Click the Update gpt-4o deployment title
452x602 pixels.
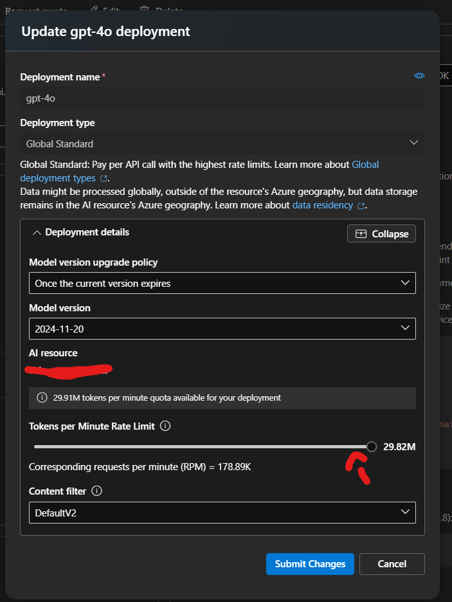[x=105, y=32]
